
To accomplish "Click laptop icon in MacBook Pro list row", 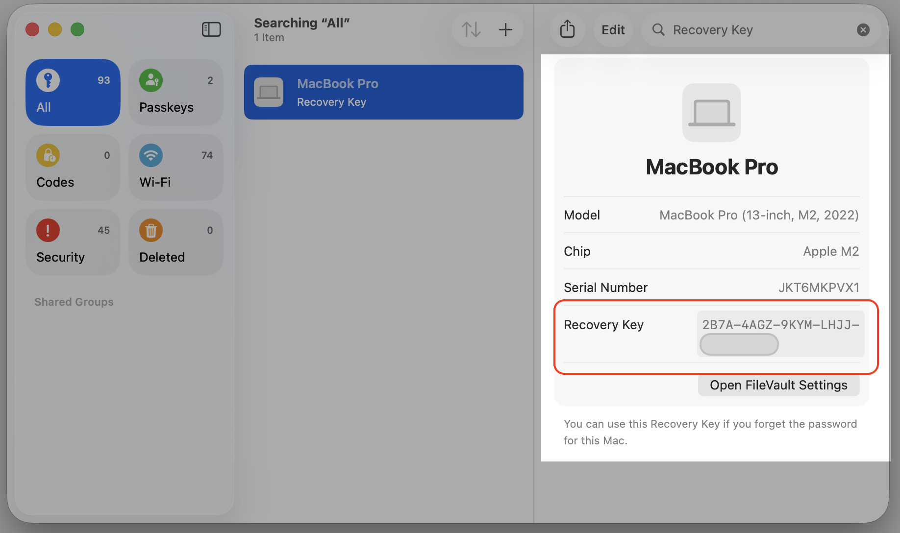I will click(269, 92).
